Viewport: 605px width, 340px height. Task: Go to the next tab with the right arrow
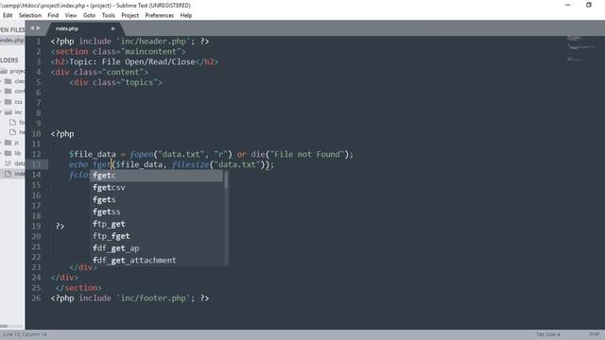pos(38,28)
